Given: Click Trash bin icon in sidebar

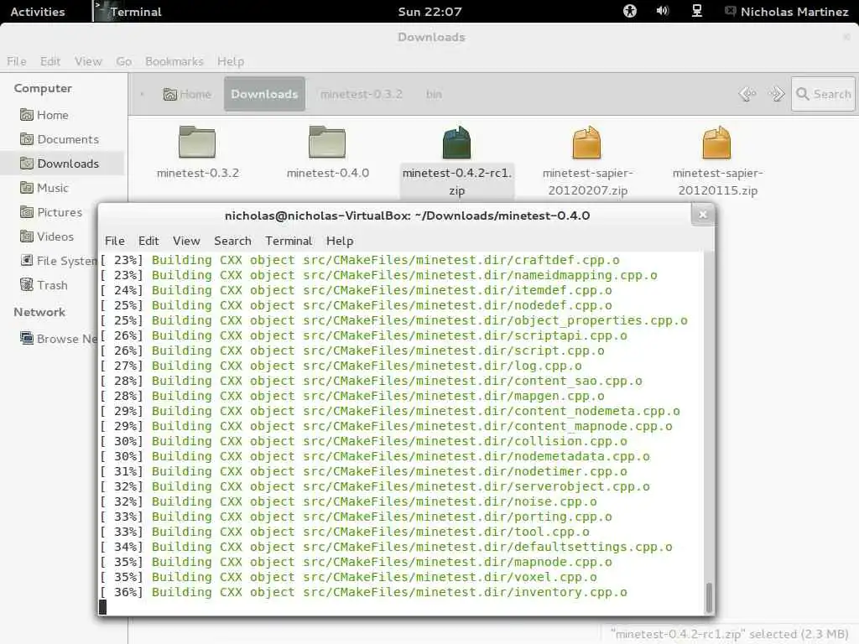Looking at the screenshot, I should click(26, 284).
